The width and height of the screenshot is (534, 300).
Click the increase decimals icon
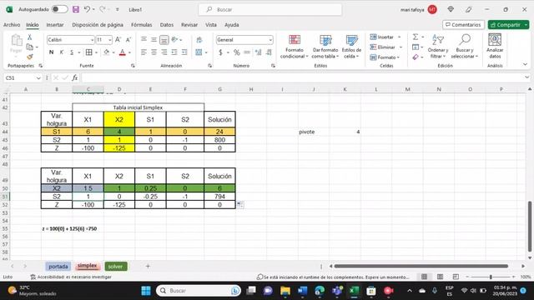[x=258, y=52]
